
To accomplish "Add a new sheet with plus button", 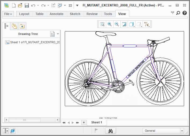I will pyautogui.click(x=84, y=122).
